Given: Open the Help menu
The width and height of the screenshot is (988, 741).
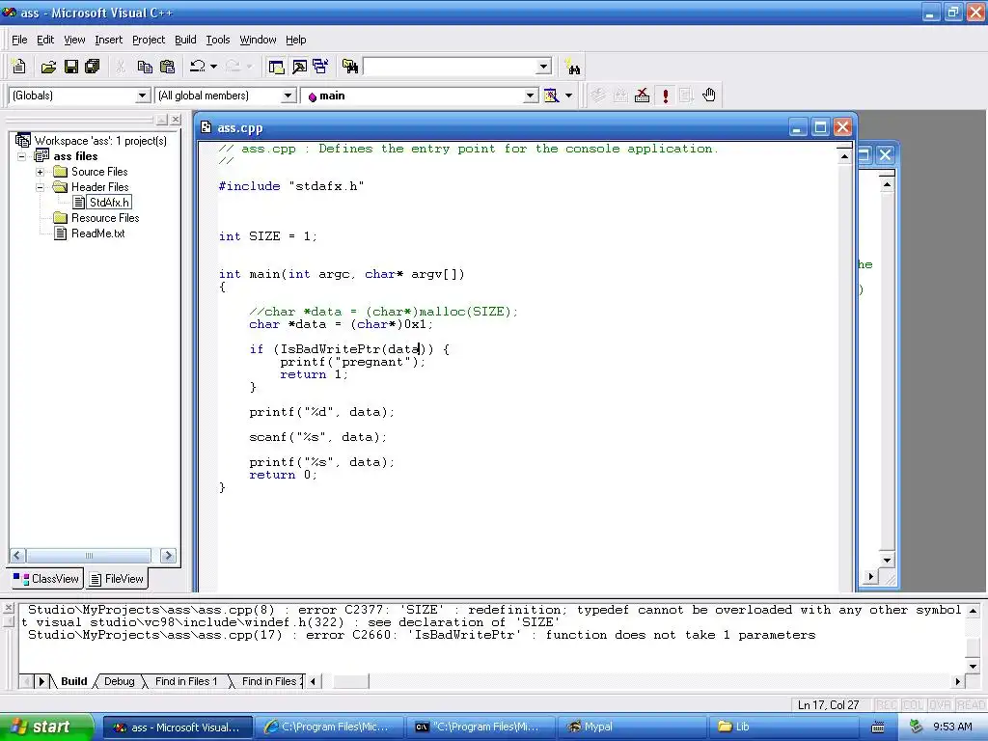Looking at the screenshot, I should pyautogui.click(x=296, y=40).
